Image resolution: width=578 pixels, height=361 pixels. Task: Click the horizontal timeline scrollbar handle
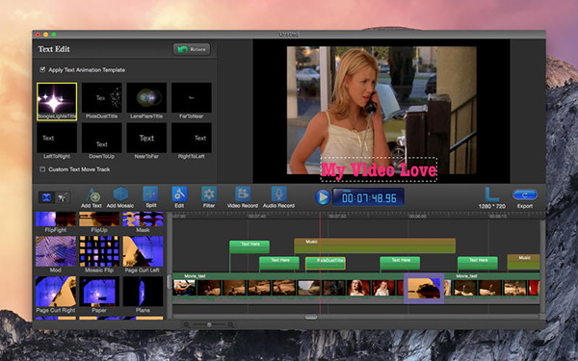(x=311, y=317)
